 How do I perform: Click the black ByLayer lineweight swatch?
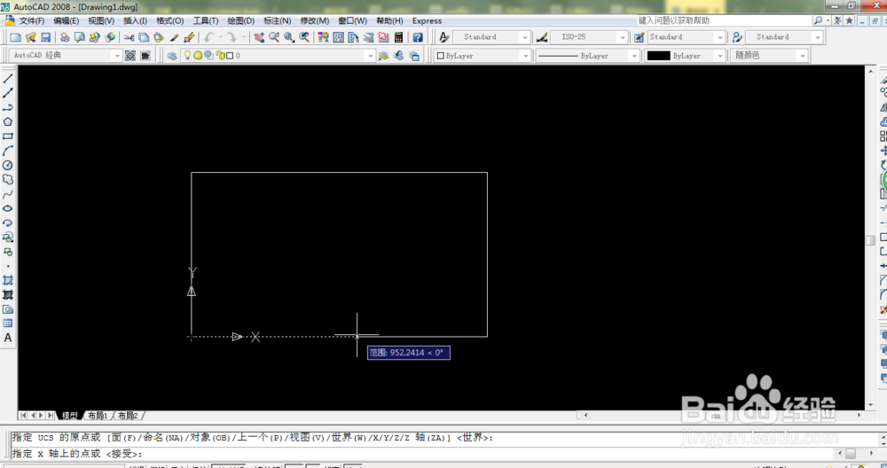[x=658, y=56]
